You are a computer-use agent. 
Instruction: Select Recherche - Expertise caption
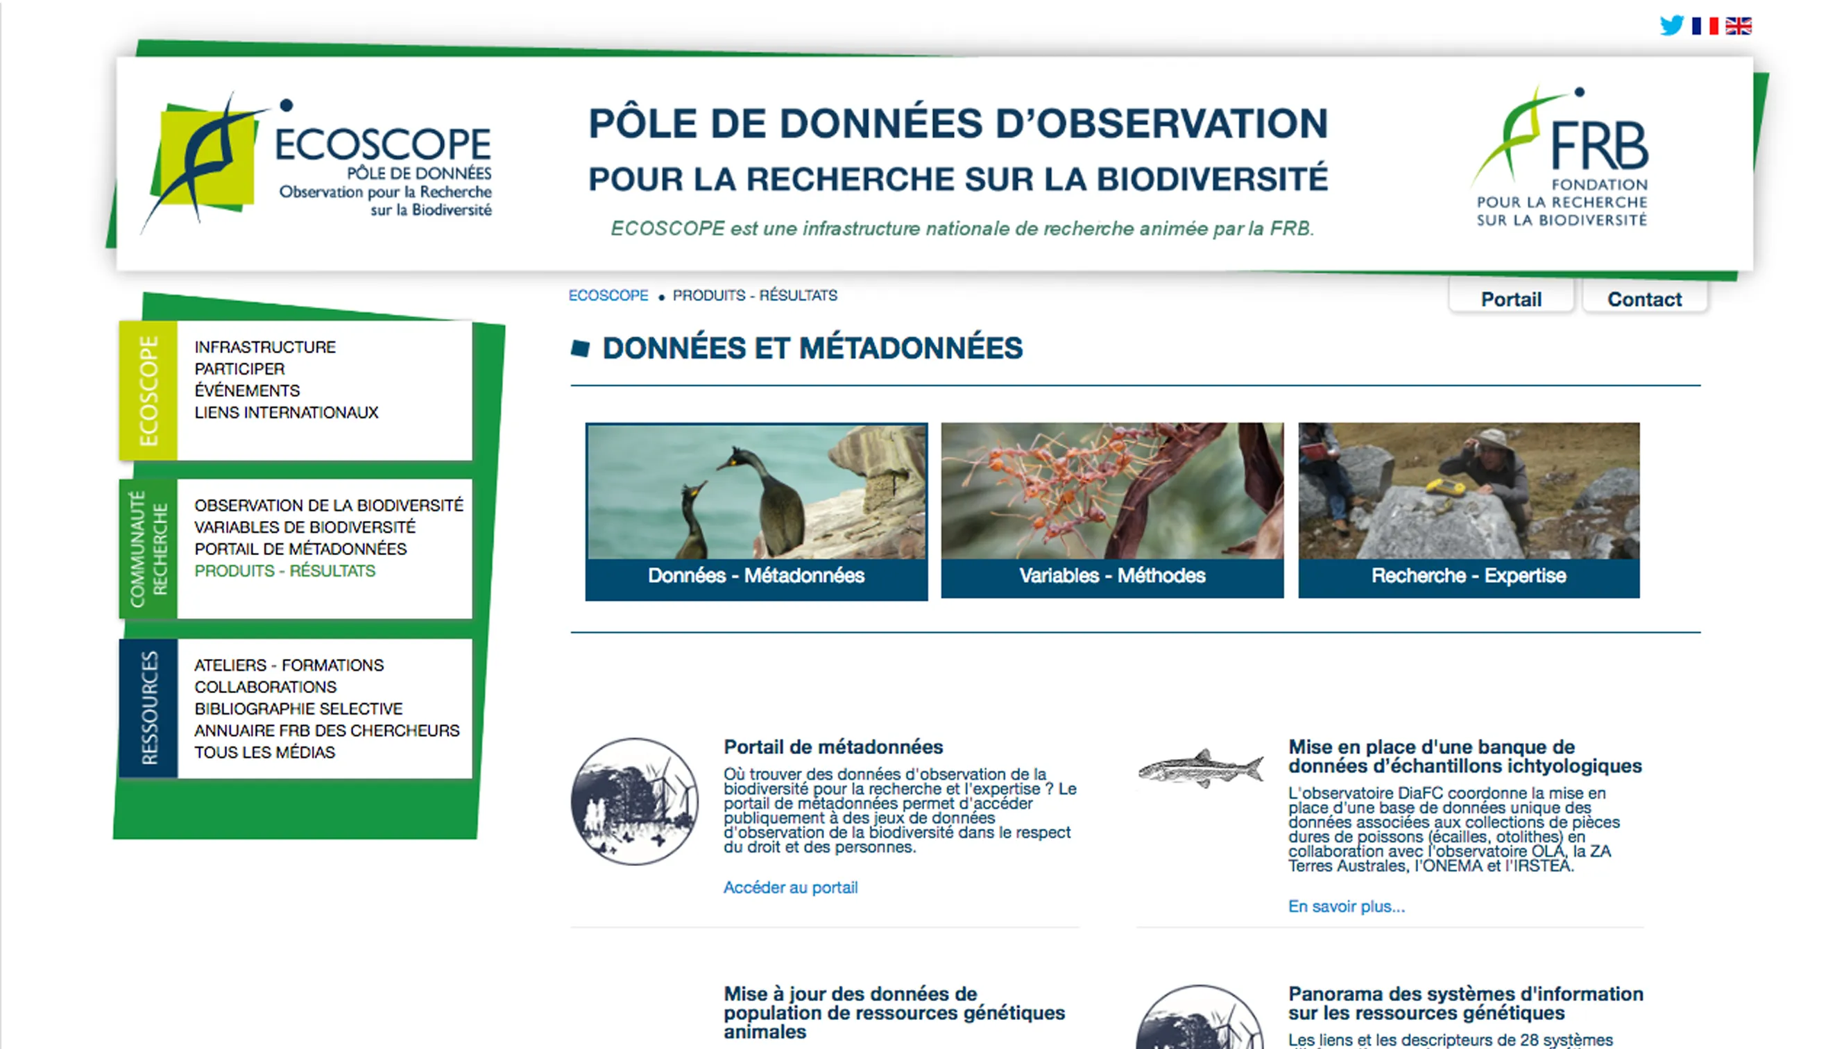point(1469,576)
